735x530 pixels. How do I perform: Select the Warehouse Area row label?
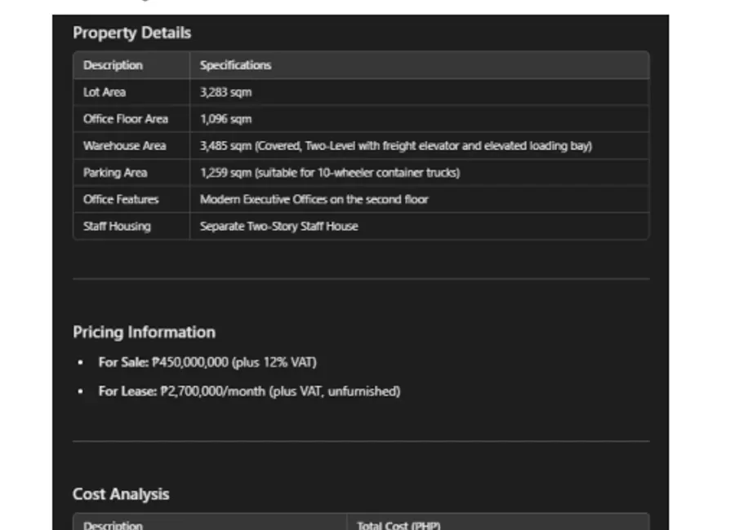point(125,146)
